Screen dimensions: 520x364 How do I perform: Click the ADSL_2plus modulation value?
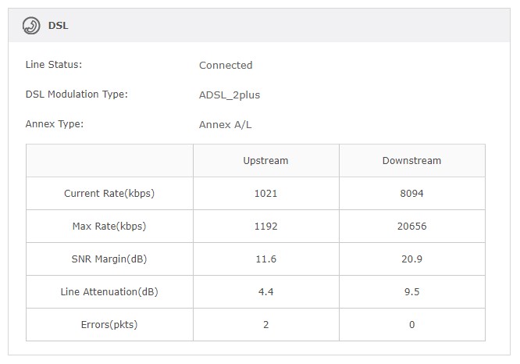(x=230, y=95)
